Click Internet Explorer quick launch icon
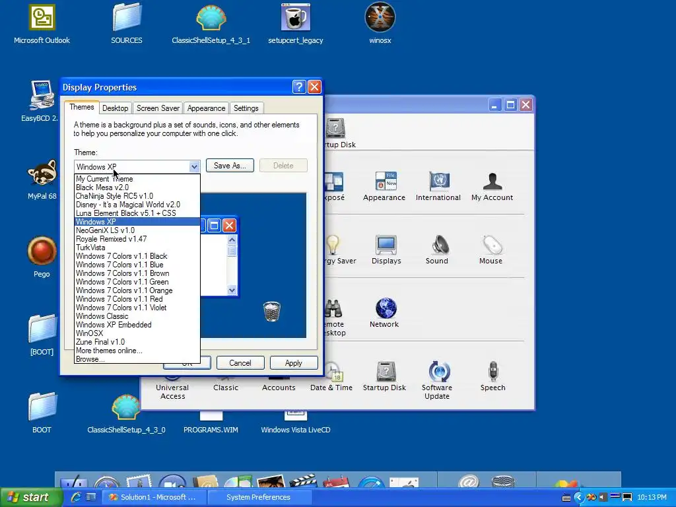676x507 pixels. click(76, 497)
